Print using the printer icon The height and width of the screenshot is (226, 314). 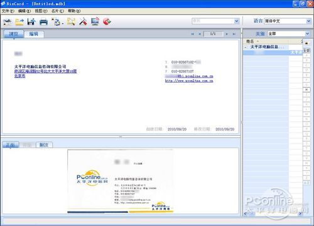pos(43,22)
